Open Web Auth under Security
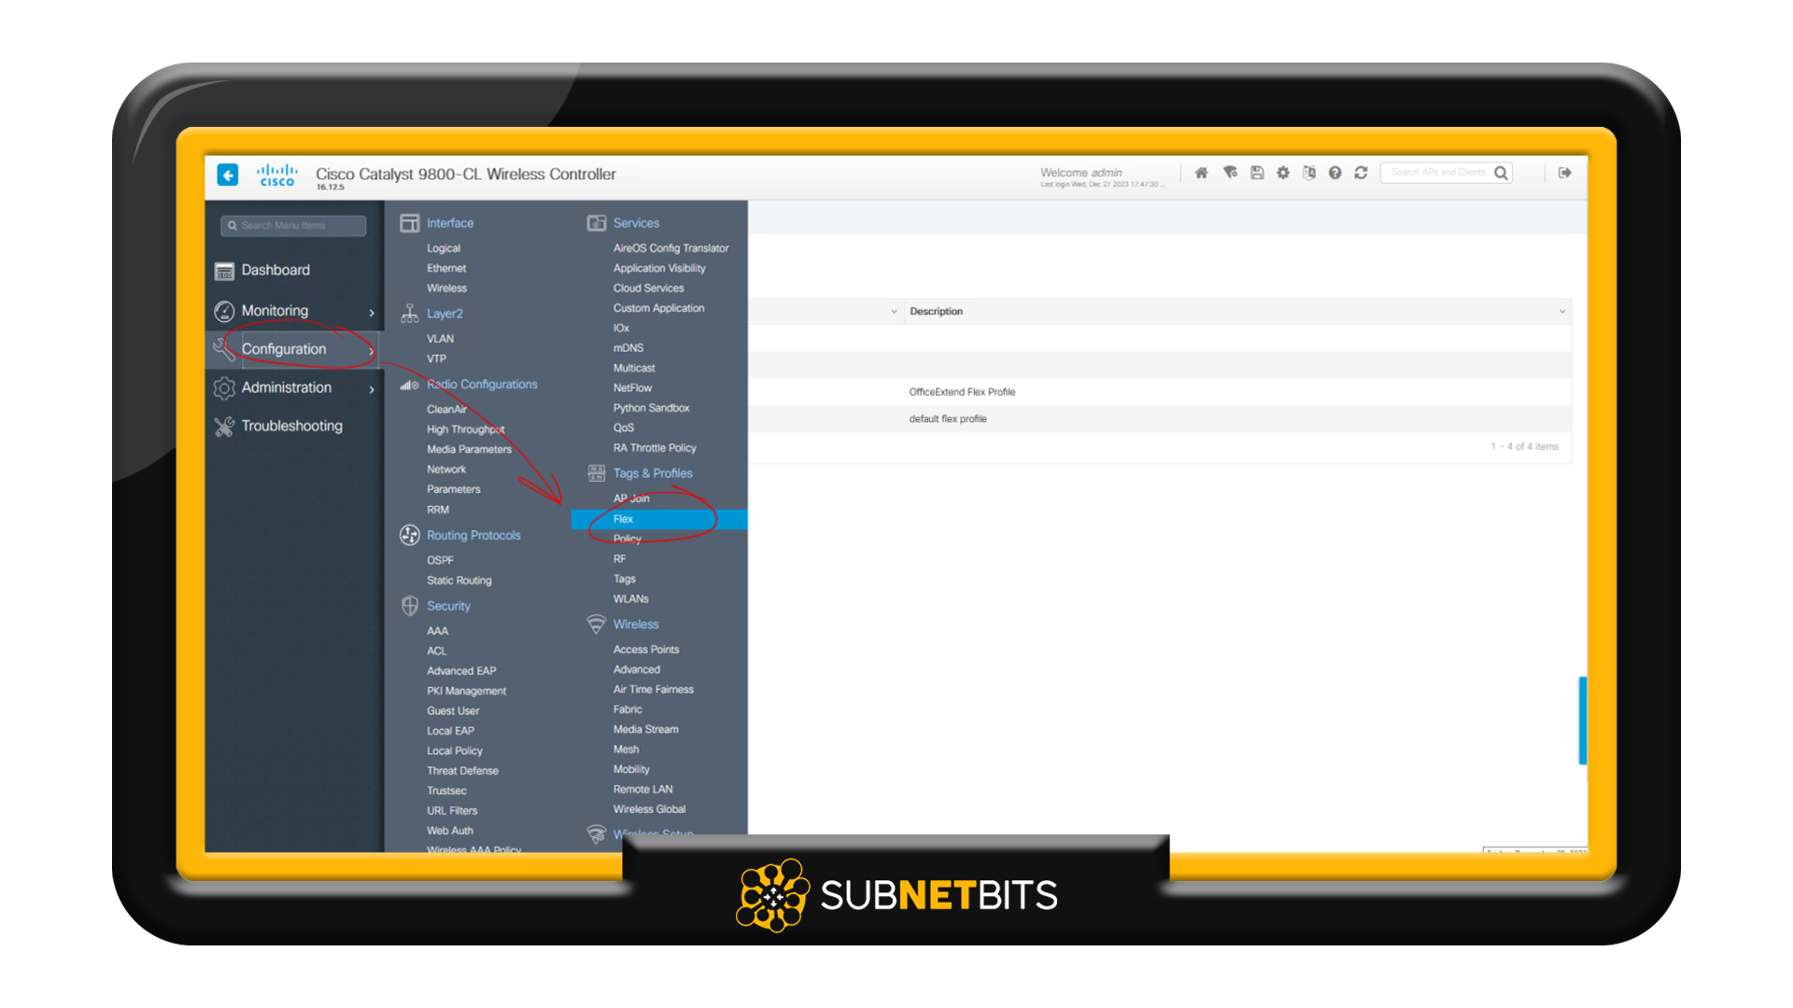1793x1008 pixels. [x=450, y=831]
